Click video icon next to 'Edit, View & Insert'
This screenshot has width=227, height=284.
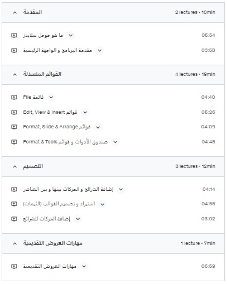14,112
